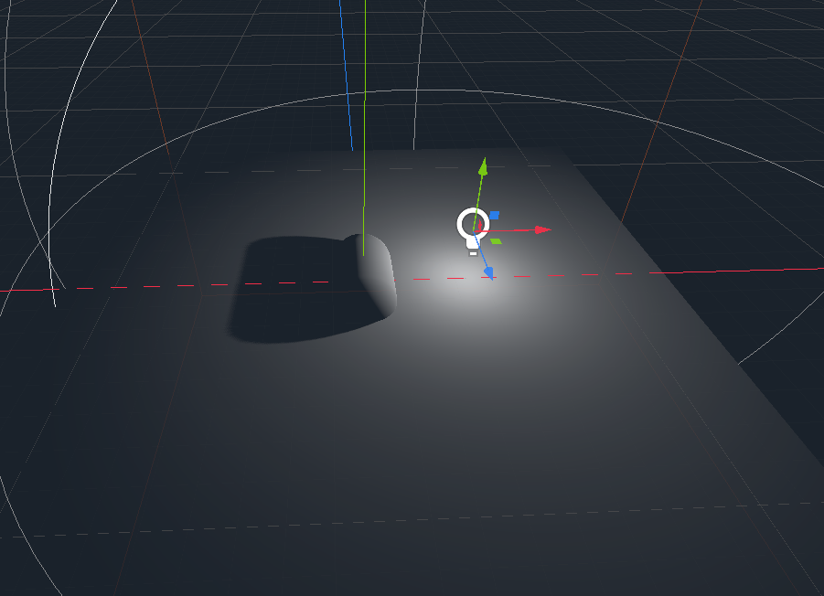The image size is (824, 596).
Task: Click the green plane-move square handle
Action: point(496,240)
